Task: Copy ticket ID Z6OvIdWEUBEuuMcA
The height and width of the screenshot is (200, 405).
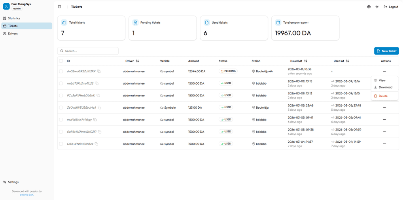Action: click(99, 108)
